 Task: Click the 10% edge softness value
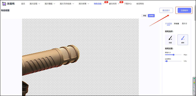[185, 61]
